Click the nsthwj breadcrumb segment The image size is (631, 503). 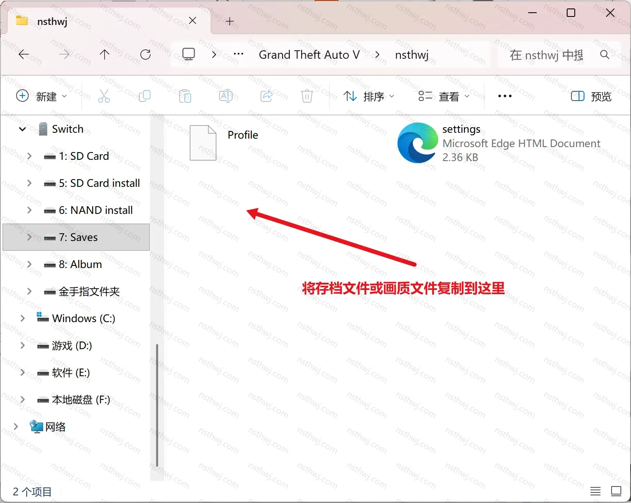pyautogui.click(x=412, y=55)
